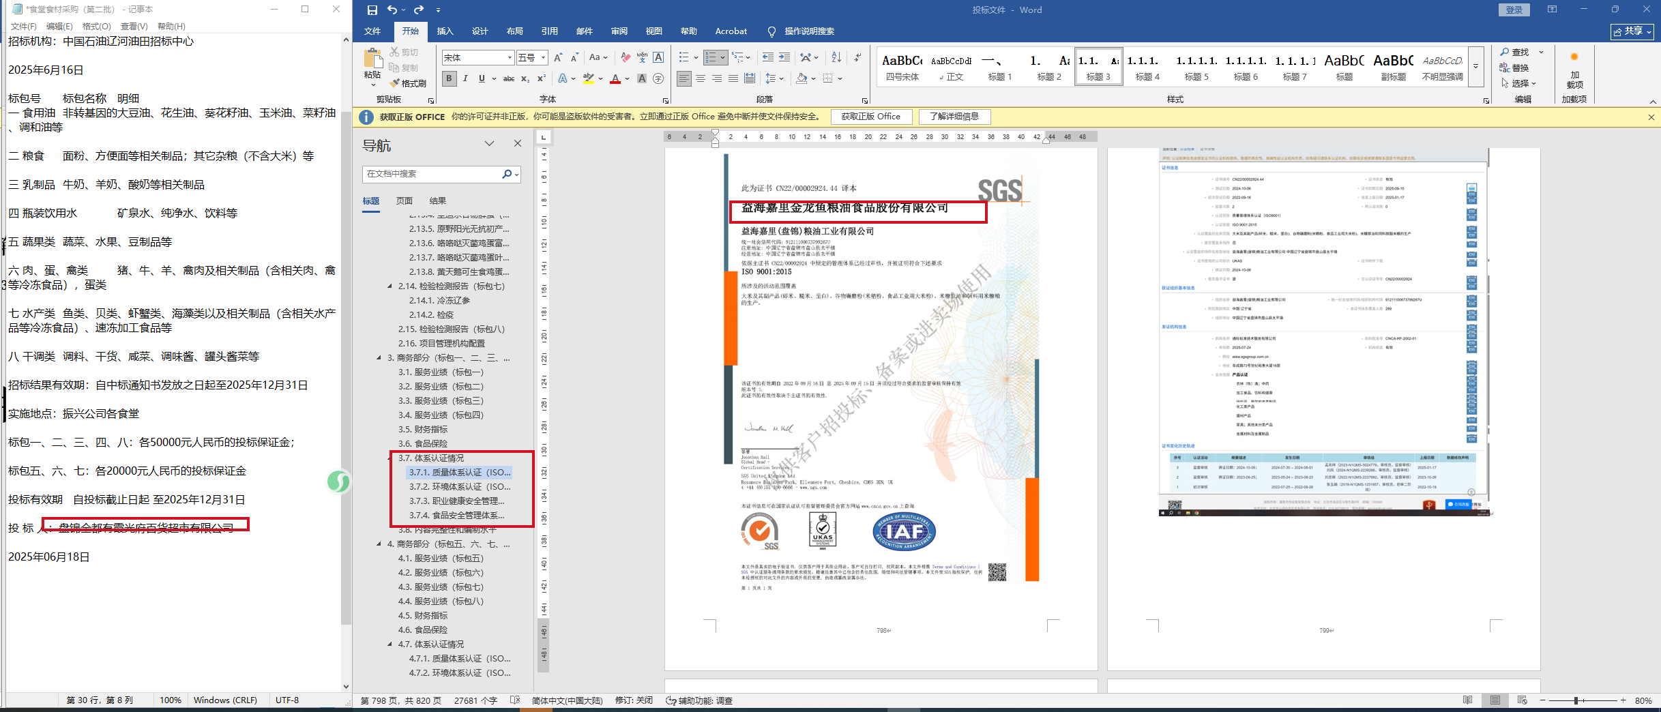Open the font size dropdown (五号)
Viewport: 1661px width, 712px height.
point(543,58)
